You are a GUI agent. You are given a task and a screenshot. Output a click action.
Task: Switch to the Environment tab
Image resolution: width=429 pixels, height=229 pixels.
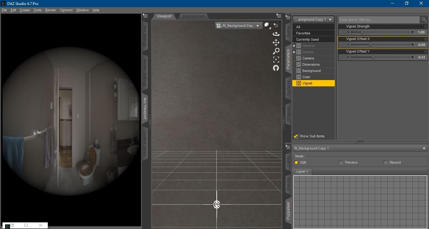193,16
